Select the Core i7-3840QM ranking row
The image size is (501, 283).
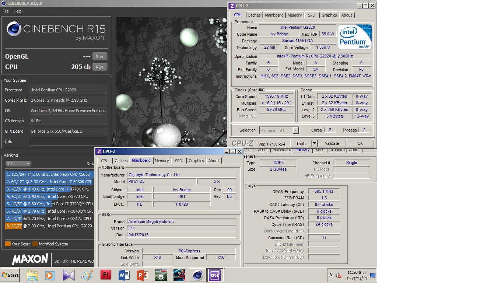[49, 211]
